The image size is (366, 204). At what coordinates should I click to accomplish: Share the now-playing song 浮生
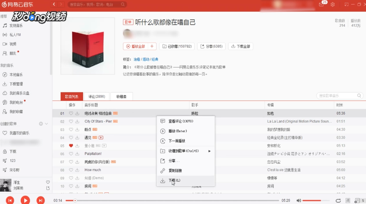48,188
